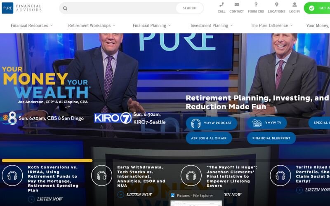Open the Investment Planning menu
Viewport: 330px width, 206px height.
pos(210,26)
